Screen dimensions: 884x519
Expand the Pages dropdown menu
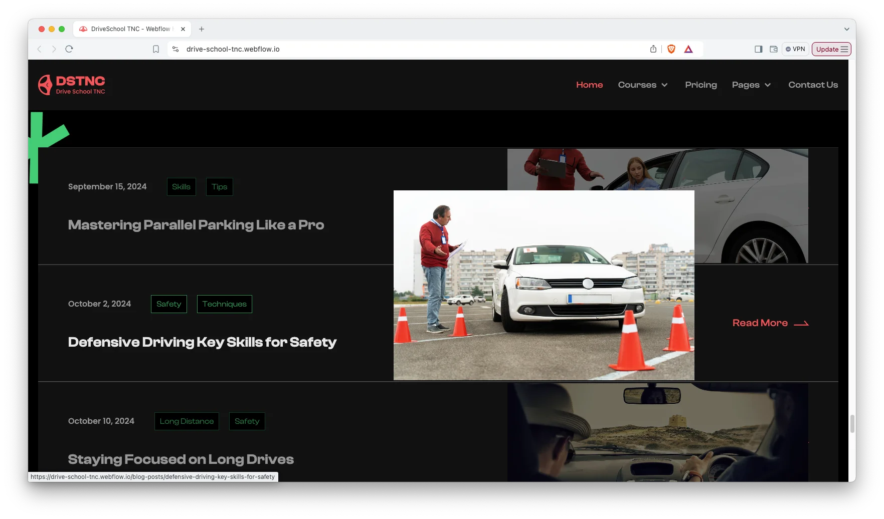click(x=751, y=85)
